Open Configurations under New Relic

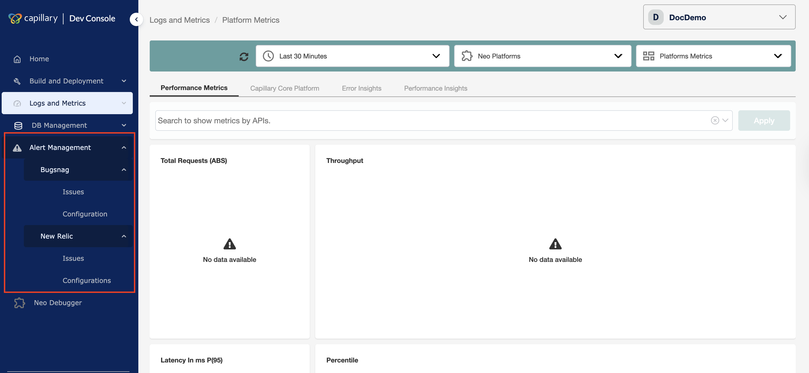(x=87, y=280)
